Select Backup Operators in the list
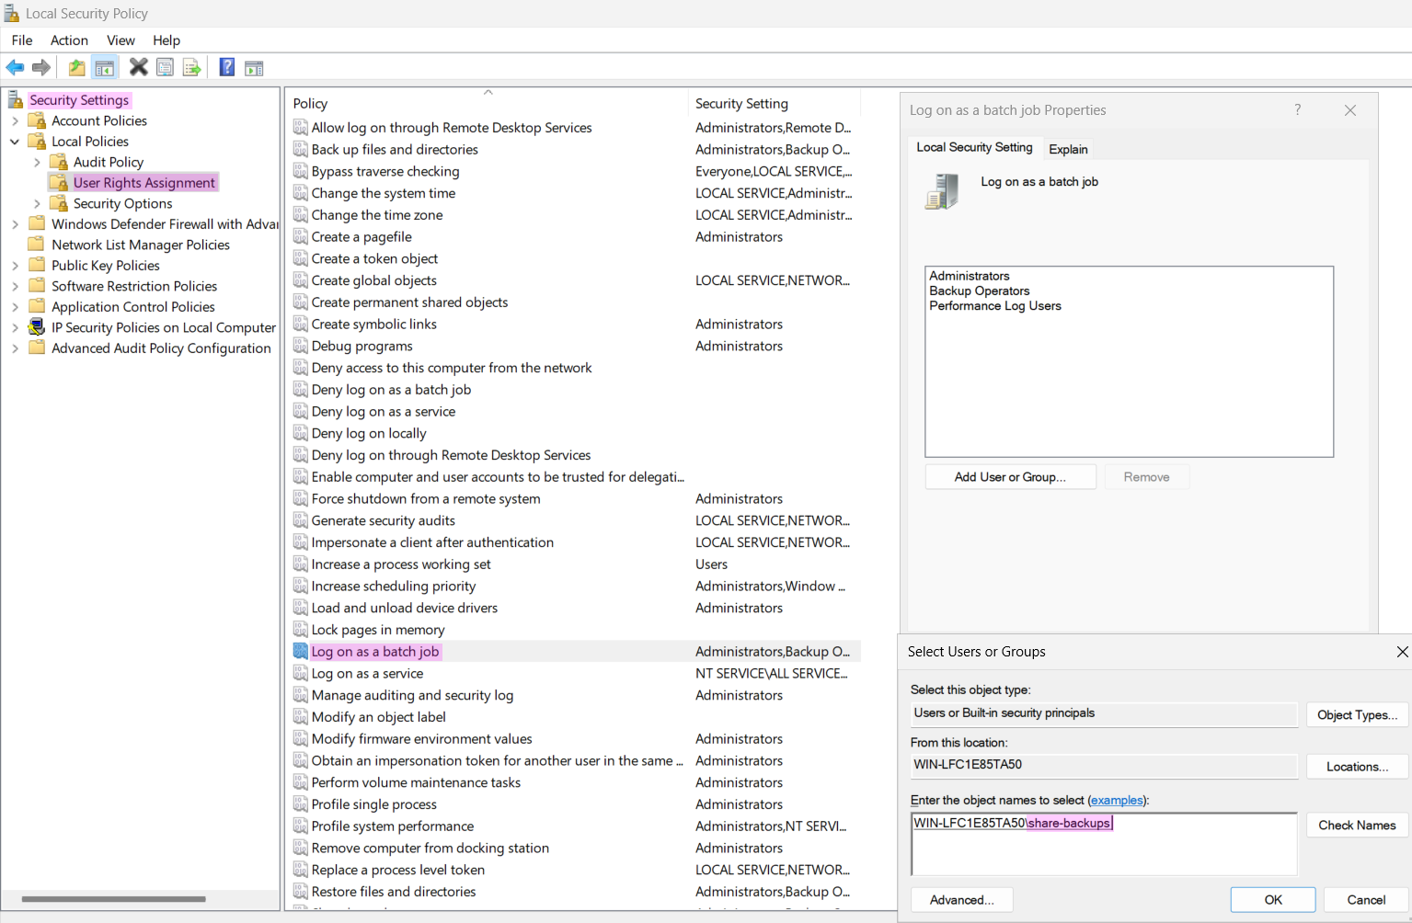This screenshot has width=1412, height=923. [979, 291]
